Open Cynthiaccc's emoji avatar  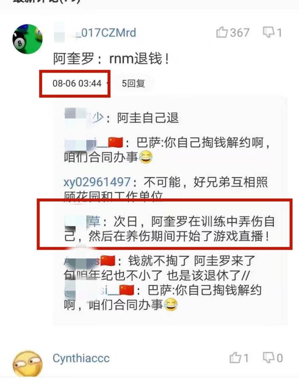click(x=27, y=364)
